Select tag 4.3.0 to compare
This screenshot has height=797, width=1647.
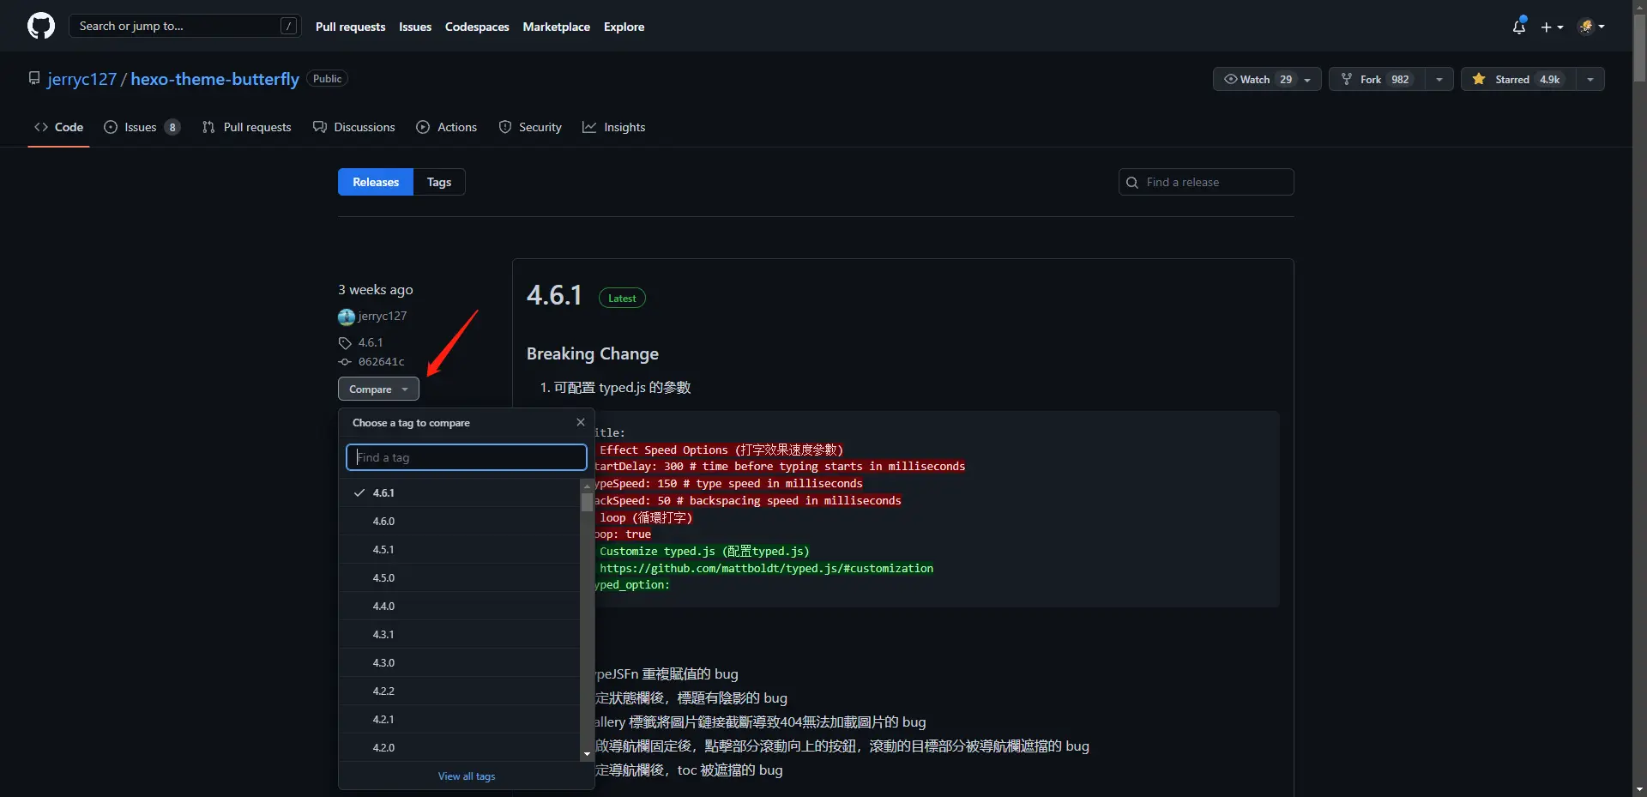(x=460, y=662)
